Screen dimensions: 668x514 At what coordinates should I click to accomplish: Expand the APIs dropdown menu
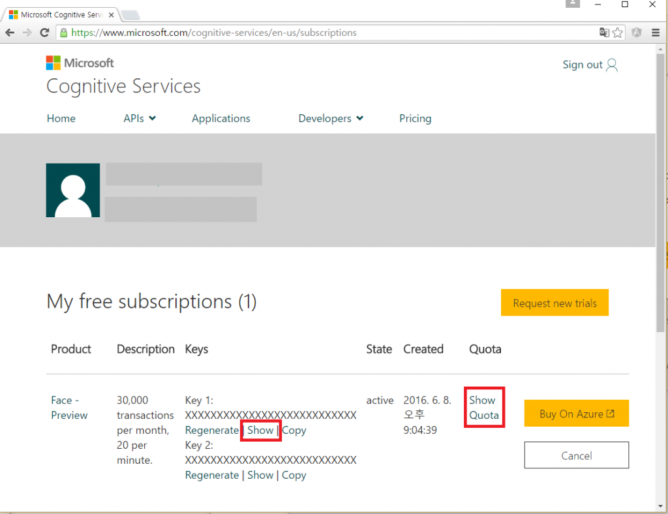(140, 118)
